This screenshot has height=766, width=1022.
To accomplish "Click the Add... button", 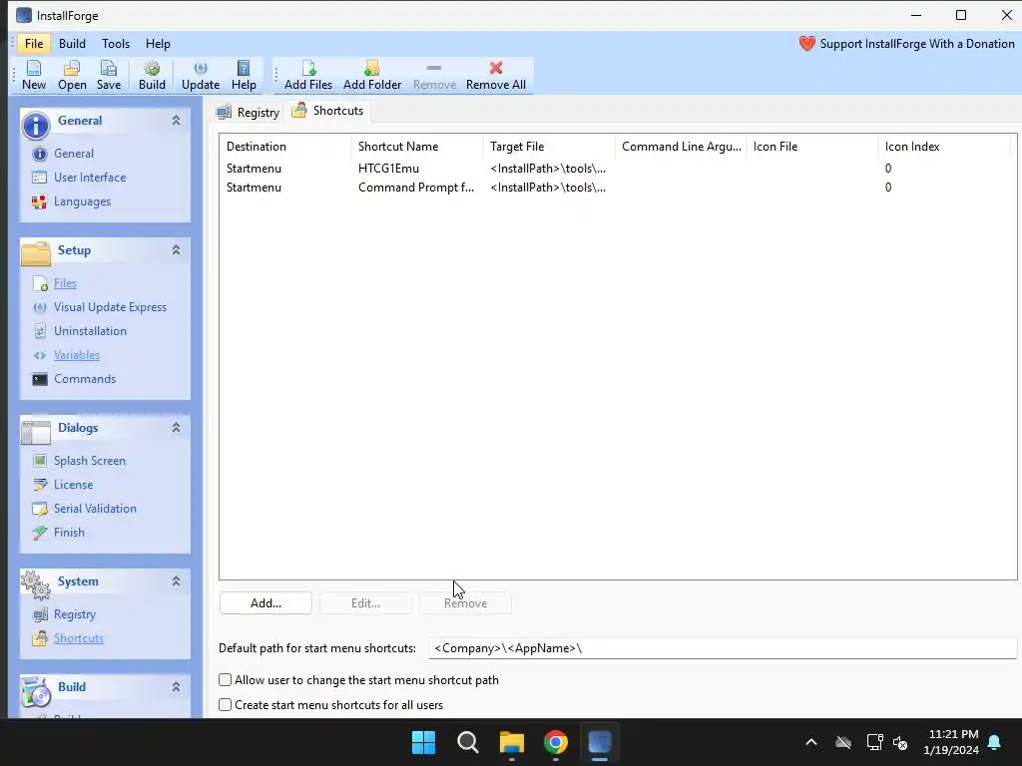I will point(265,603).
